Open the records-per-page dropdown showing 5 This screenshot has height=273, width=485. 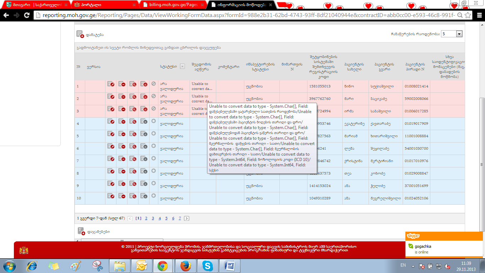(459, 34)
